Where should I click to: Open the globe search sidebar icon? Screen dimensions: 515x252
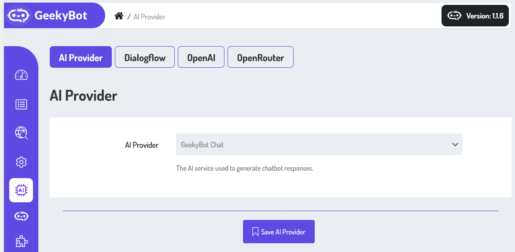click(x=22, y=133)
